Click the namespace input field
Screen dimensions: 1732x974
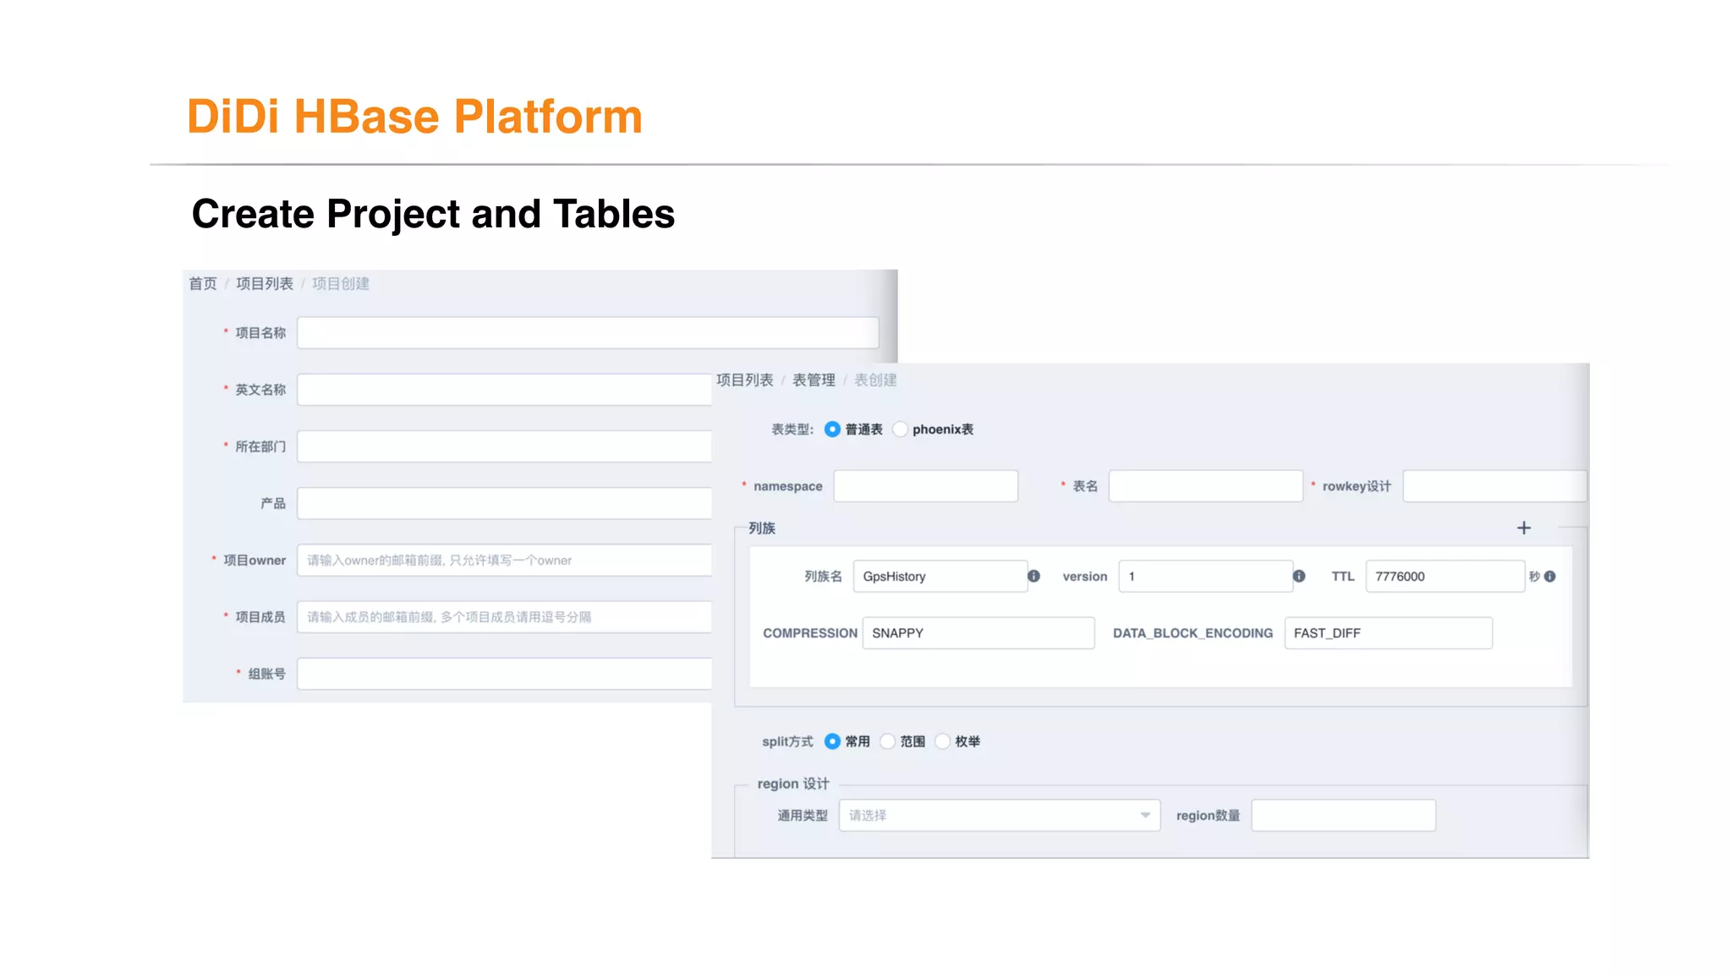925,486
